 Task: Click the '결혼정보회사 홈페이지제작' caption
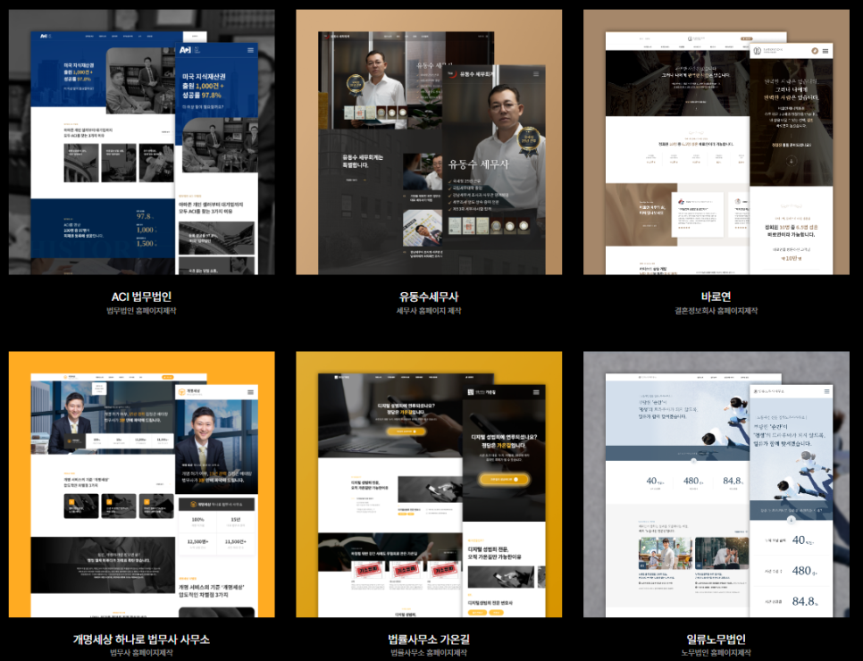pos(716,311)
